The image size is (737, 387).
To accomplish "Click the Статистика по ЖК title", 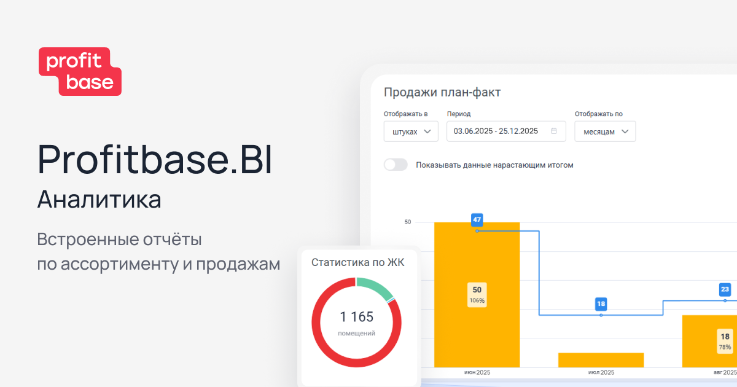I will click(357, 263).
